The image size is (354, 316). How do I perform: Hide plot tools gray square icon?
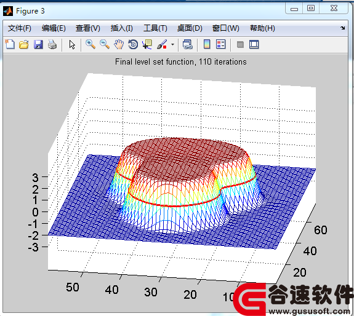tap(240, 44)
